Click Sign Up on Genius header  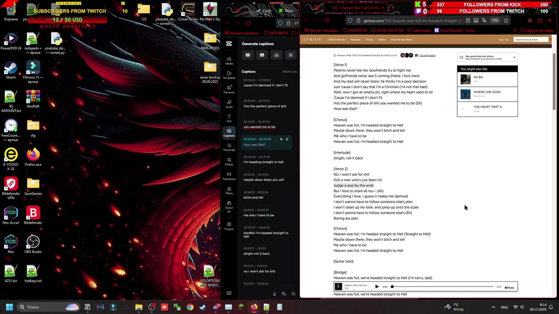tap(504, 40)
